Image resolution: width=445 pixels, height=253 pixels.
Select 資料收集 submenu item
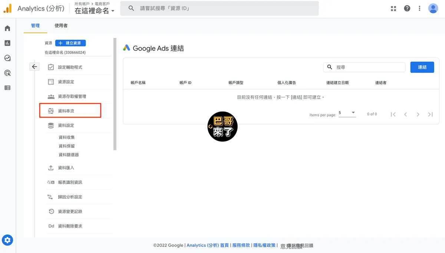pyautogui.click(x=67, y=137)
